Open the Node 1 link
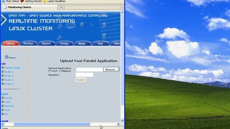Image resolution: width=230 pixels, height=129 pixels. [x=9, y=72]
